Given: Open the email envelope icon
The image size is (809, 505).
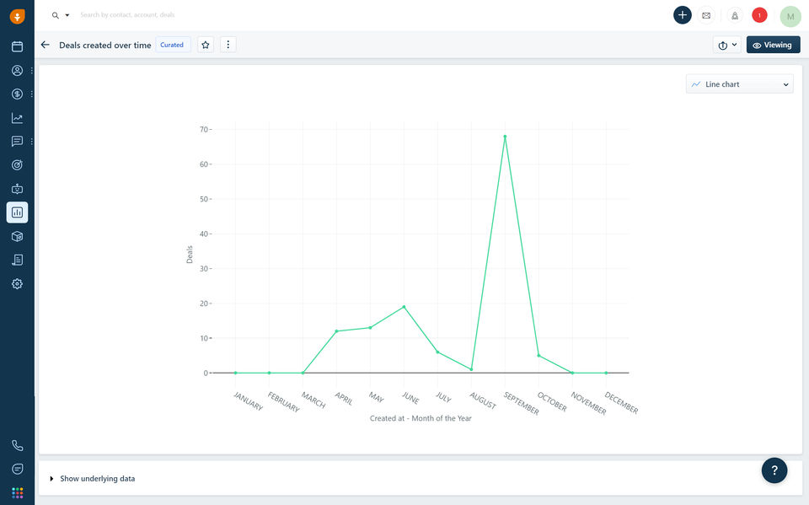Looking at the screenshot, I should point(706,15).
